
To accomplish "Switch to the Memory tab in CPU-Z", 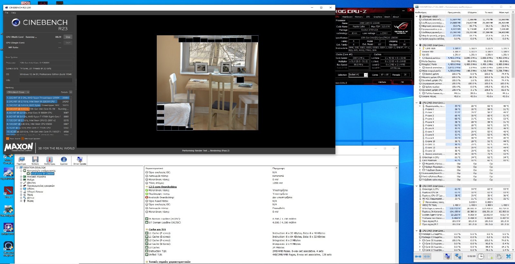I will [x=359, y=17].
